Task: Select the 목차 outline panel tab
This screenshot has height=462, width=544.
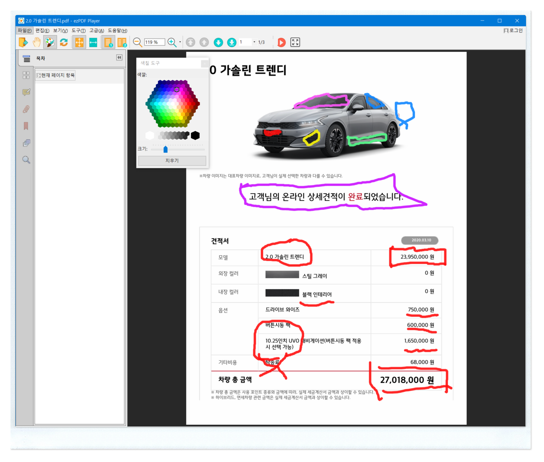Action: 27,59
